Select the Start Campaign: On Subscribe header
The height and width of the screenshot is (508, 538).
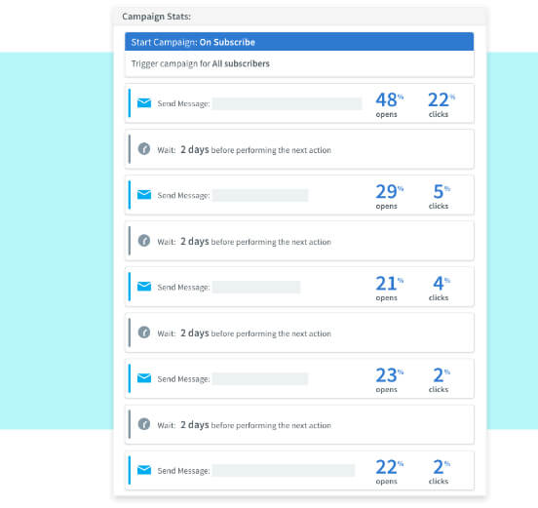[x=299, y=42]
